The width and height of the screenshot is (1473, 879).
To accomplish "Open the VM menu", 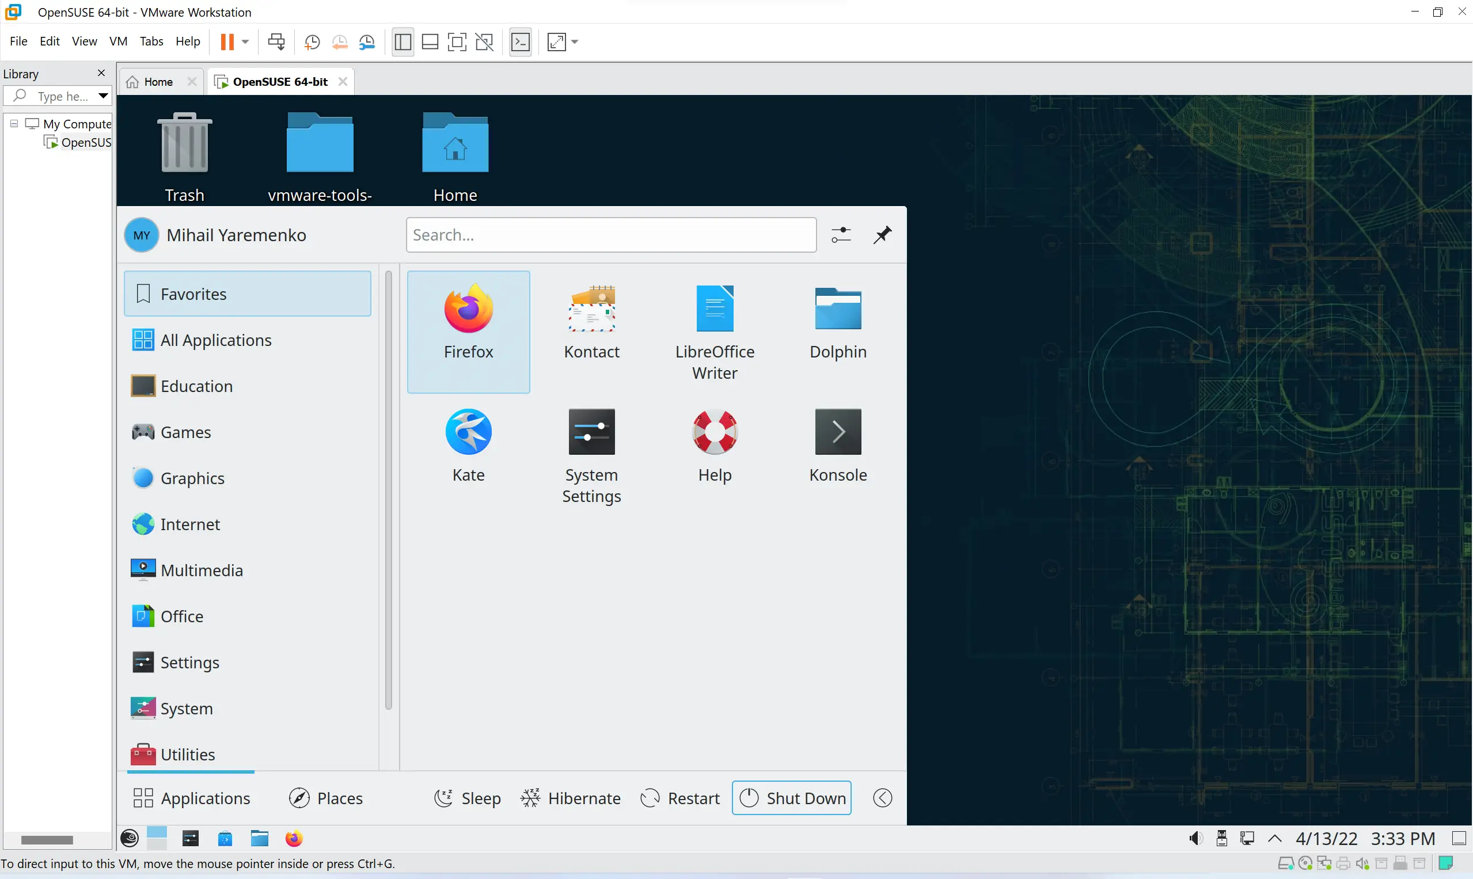I will click(119, 41).
